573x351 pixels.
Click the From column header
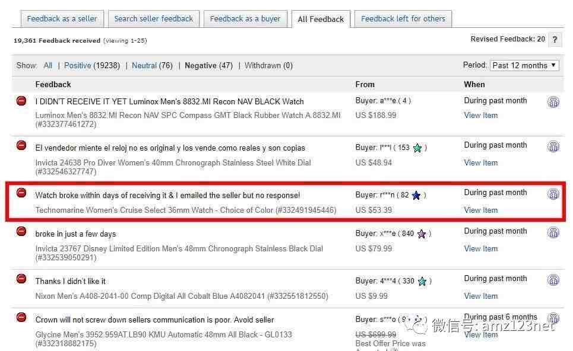pyautogui.click(x=365, y=84)
